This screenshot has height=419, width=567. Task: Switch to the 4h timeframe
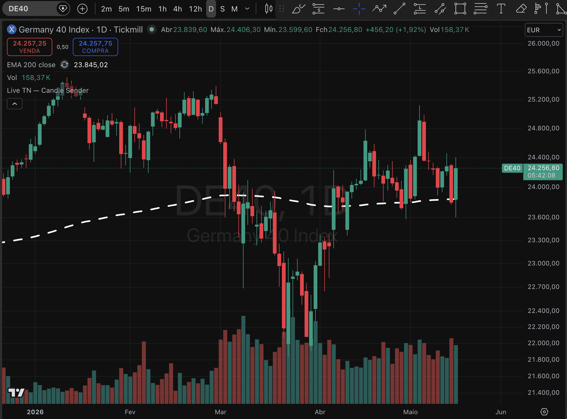pyautogui.click(x=178, y=9)
